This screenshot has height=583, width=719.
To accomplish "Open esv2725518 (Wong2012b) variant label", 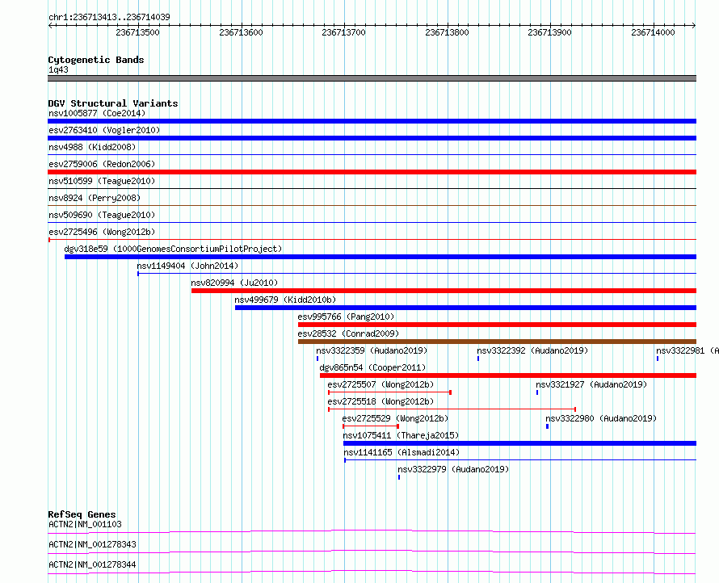I will click(x=381, y=401).
